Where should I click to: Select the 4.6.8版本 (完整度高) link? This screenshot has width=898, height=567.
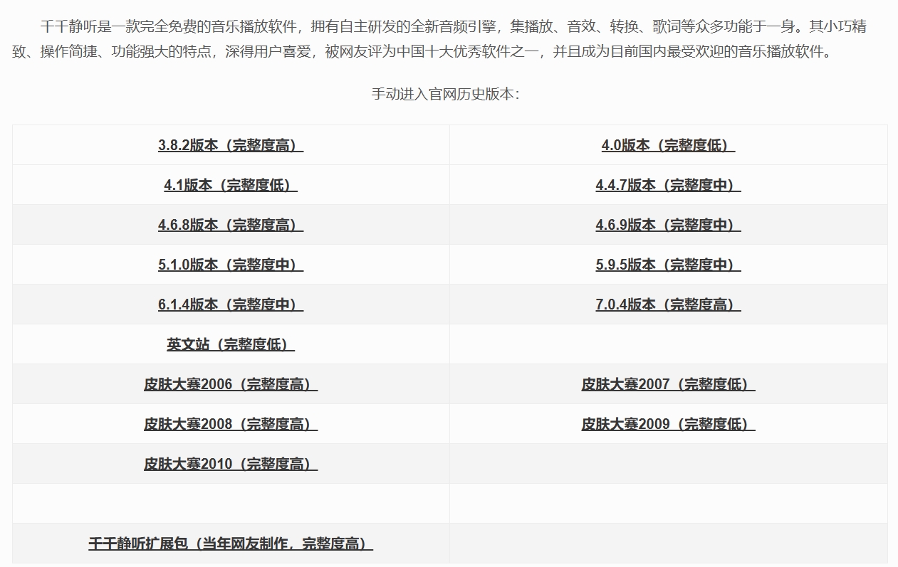coord(230,225)
